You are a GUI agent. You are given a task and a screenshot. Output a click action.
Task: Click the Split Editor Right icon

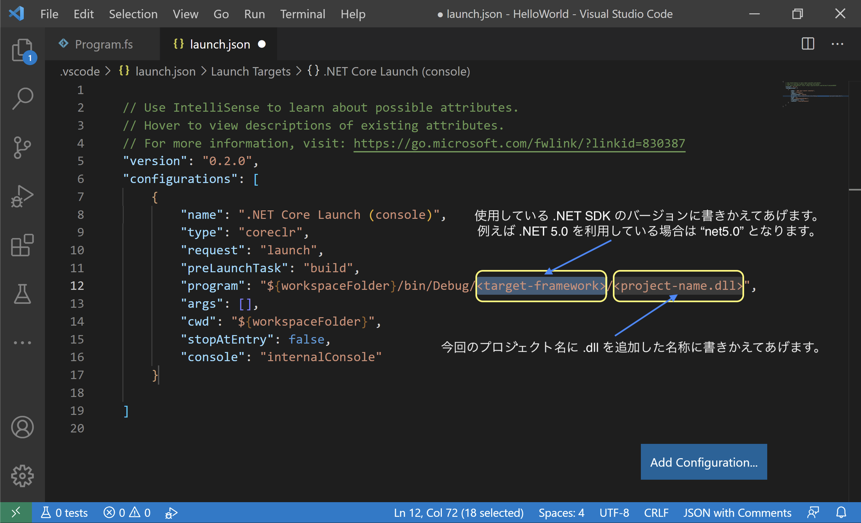tap(808, 44)
